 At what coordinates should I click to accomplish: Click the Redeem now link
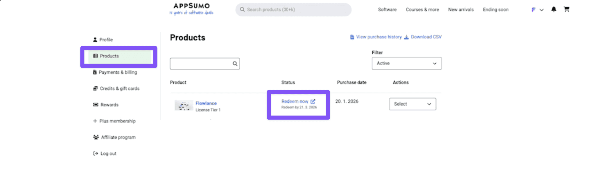coord(295,101)
